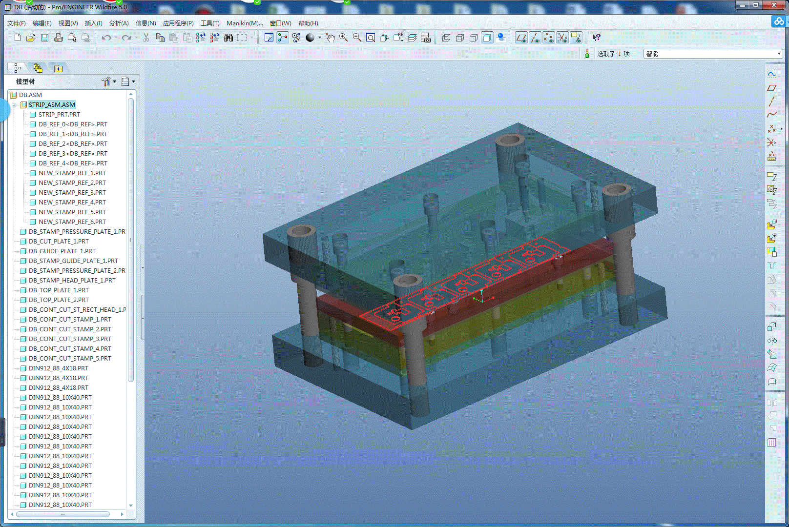789x527 pixels.
Task: Select DB_CUT_PLATE_1.PRT in model tree
Action: pos(59,241)
